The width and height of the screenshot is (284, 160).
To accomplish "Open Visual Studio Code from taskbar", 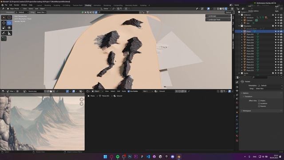I will click(x=148, y=156).
